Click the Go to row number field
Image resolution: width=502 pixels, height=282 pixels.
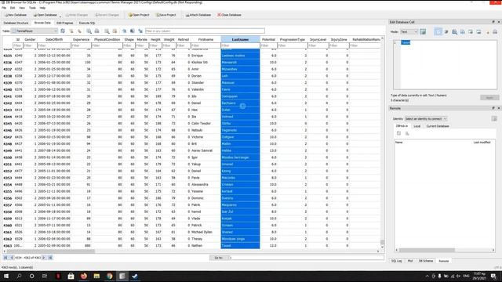[x=307, y=258]
